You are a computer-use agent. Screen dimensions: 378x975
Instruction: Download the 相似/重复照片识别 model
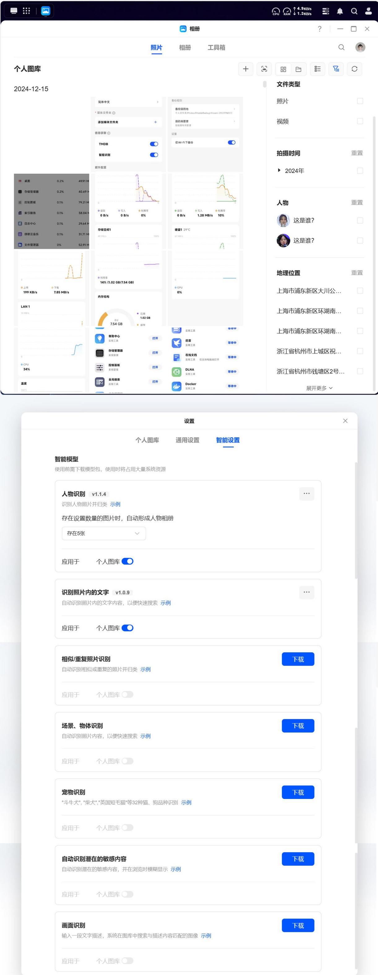[298, 659]
